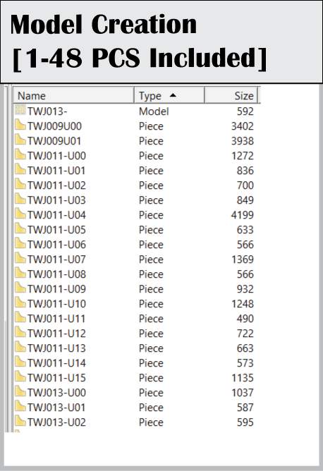The height and width of the screenshot is (471, 323).
Task: Click the TWJ011-U04 folder icon
Action: click(20, 213)
